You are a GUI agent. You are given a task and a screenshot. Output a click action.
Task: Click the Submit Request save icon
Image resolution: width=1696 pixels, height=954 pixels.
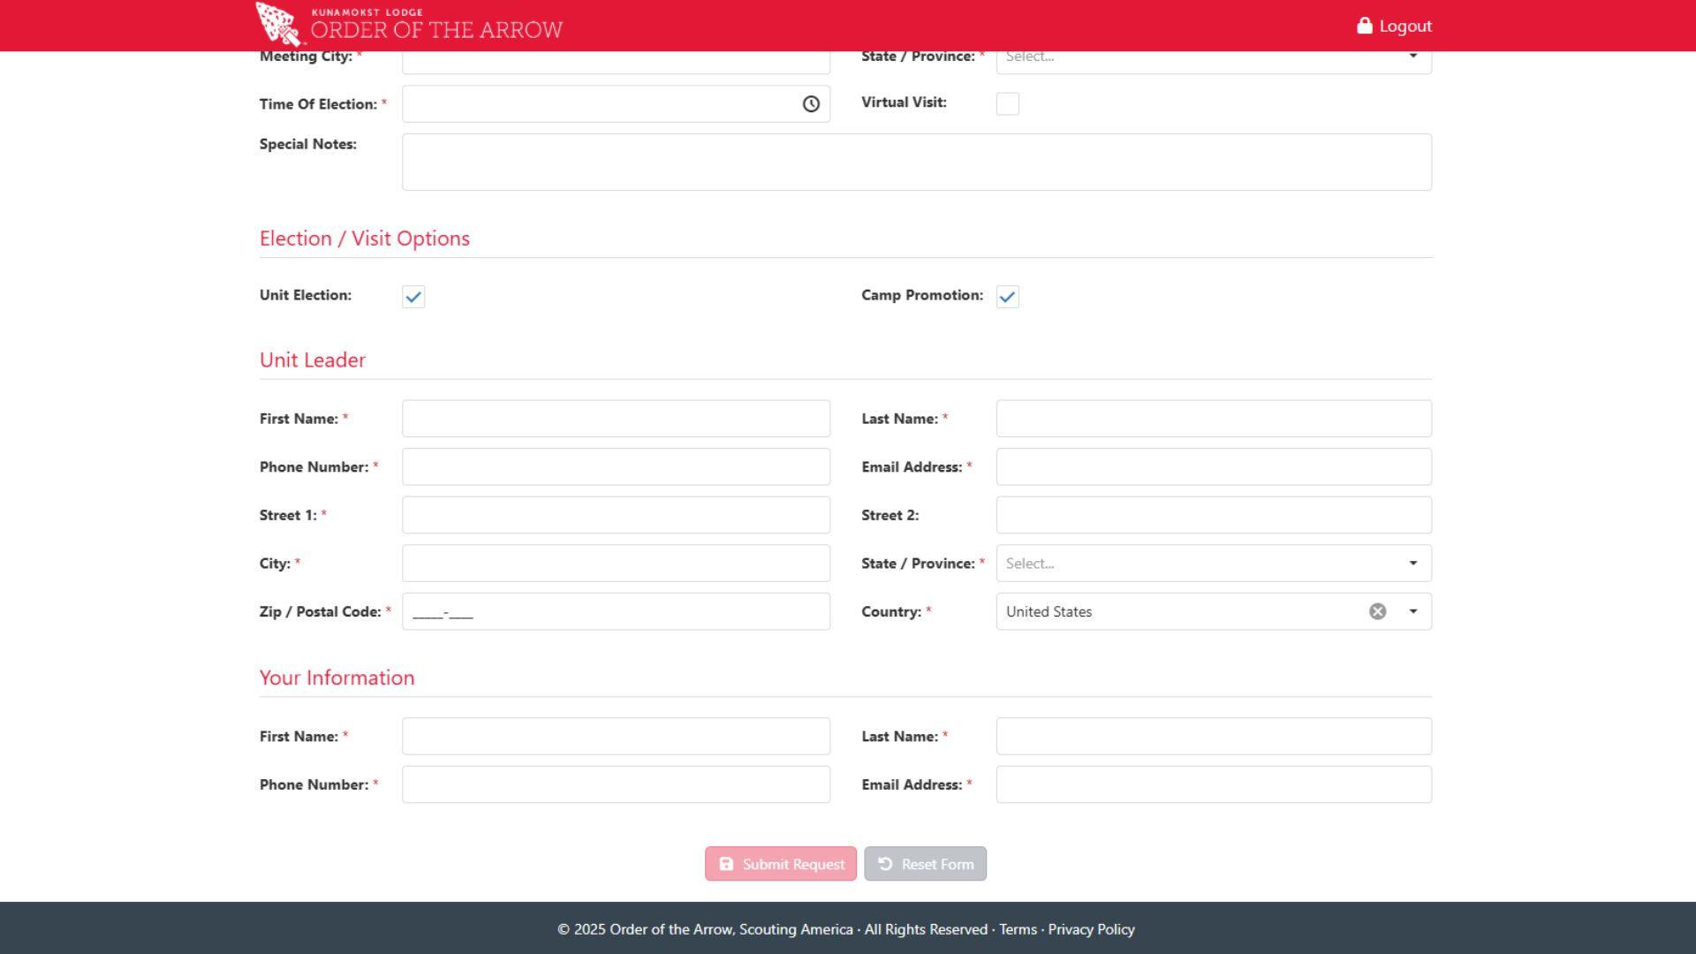tap(726, 864)
